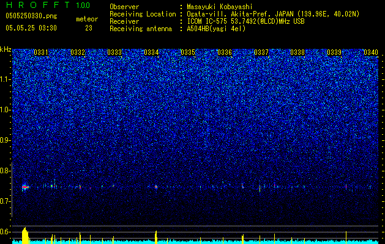The image size is (385, 244).
Task: Click the 0332 time marker
Action: click(78, 52)
